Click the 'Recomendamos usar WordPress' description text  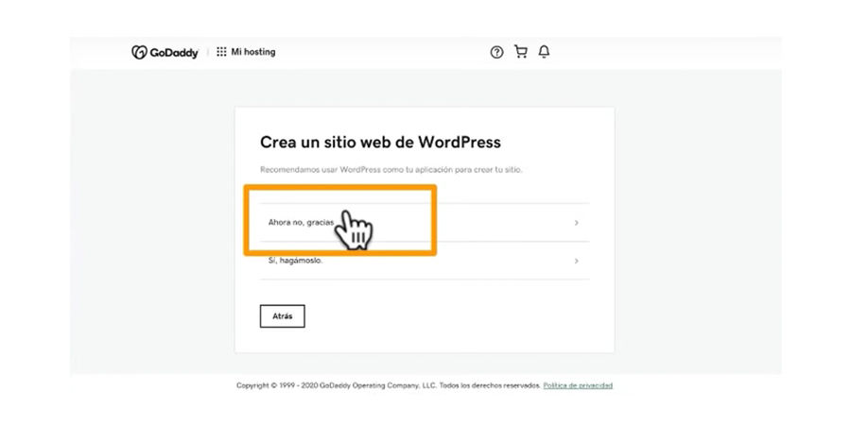[x=391, y=170]
